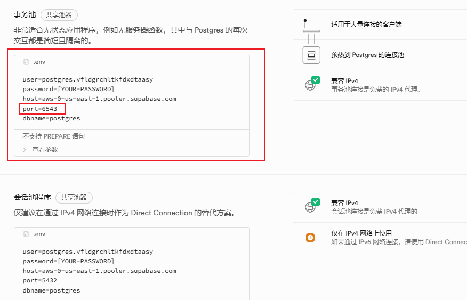Image resolution: width=467 pixels, height=300 pixels.
Task: Click the chevron next to 查看参数
Action: tap(25, 150)
